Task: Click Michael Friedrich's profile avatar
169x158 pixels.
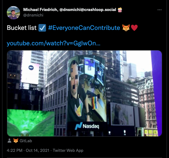Action: tap(13, 13)
